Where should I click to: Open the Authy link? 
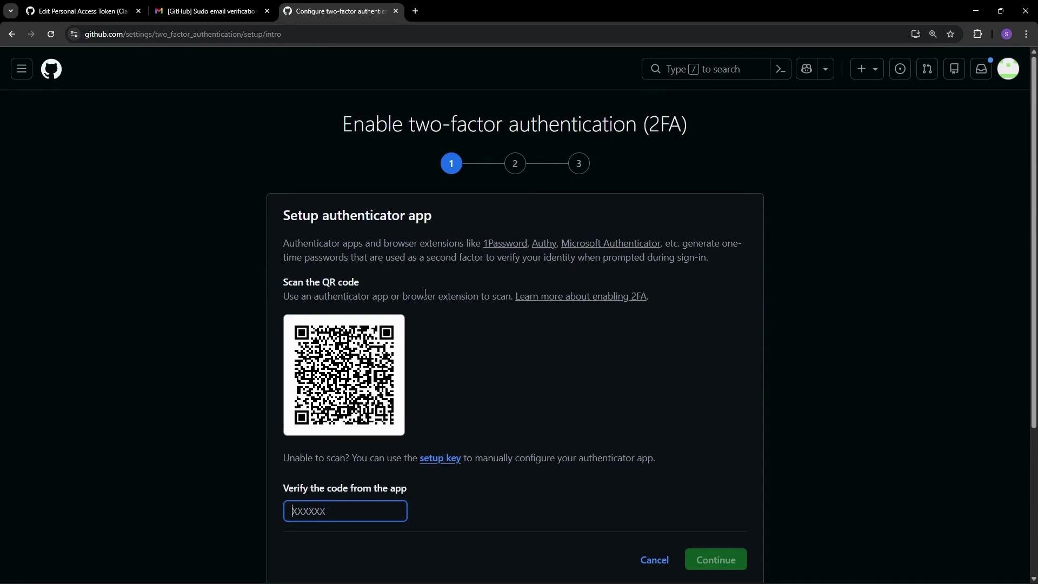[544, 243]
